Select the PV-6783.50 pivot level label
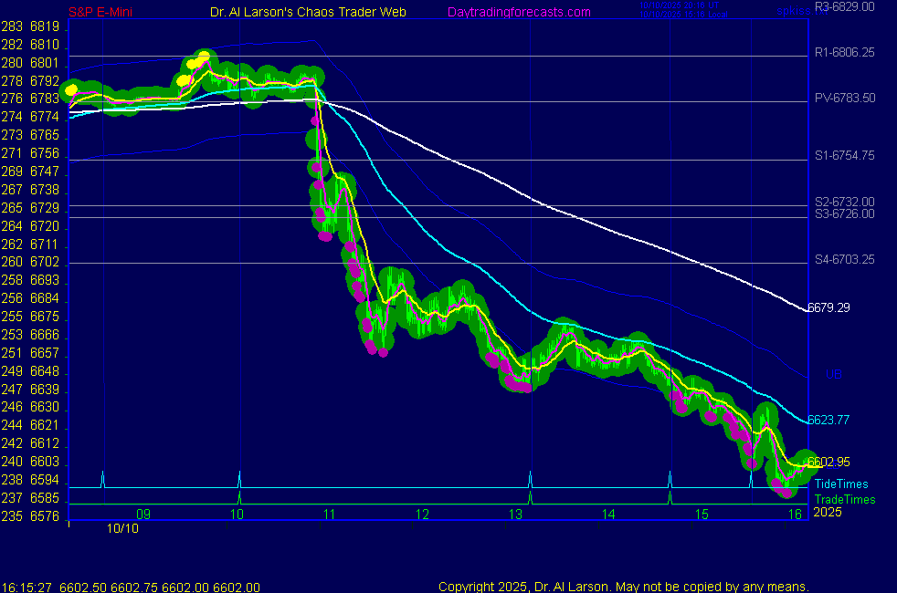Image resolution: width=897 pixels, height=593 pixels. [845, 98]
